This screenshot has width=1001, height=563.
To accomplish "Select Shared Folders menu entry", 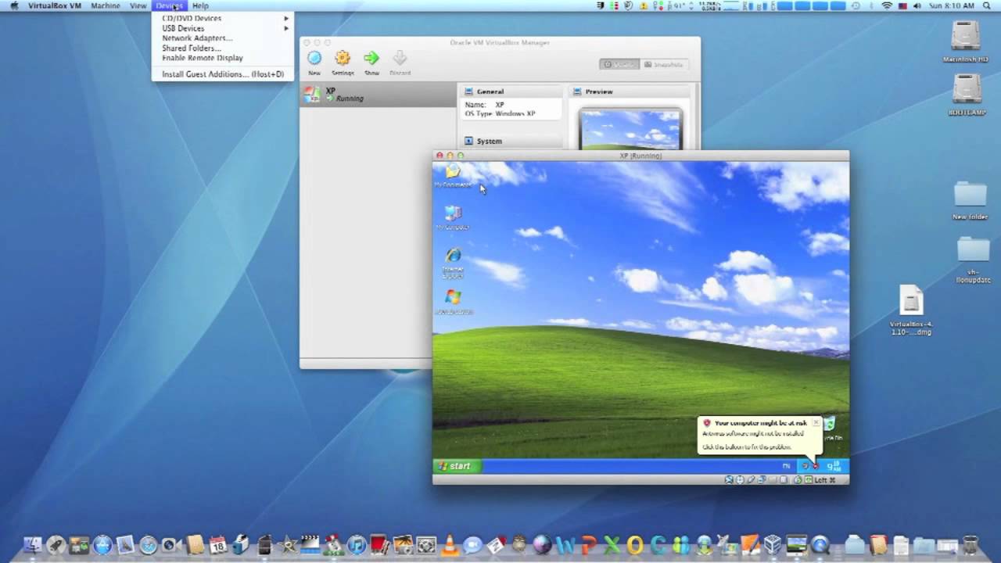I will point(223,48).
